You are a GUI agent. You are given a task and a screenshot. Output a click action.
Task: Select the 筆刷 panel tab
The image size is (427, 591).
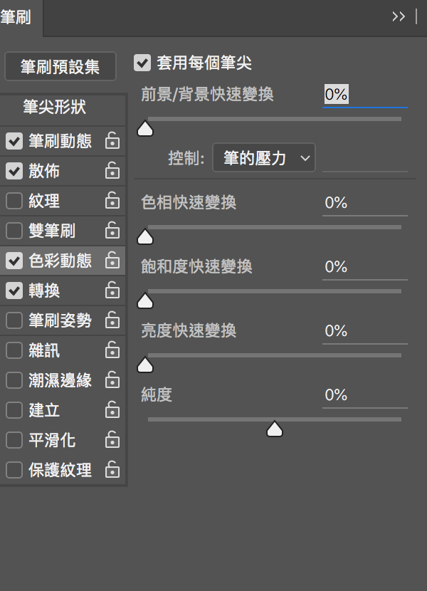(16, 17)
